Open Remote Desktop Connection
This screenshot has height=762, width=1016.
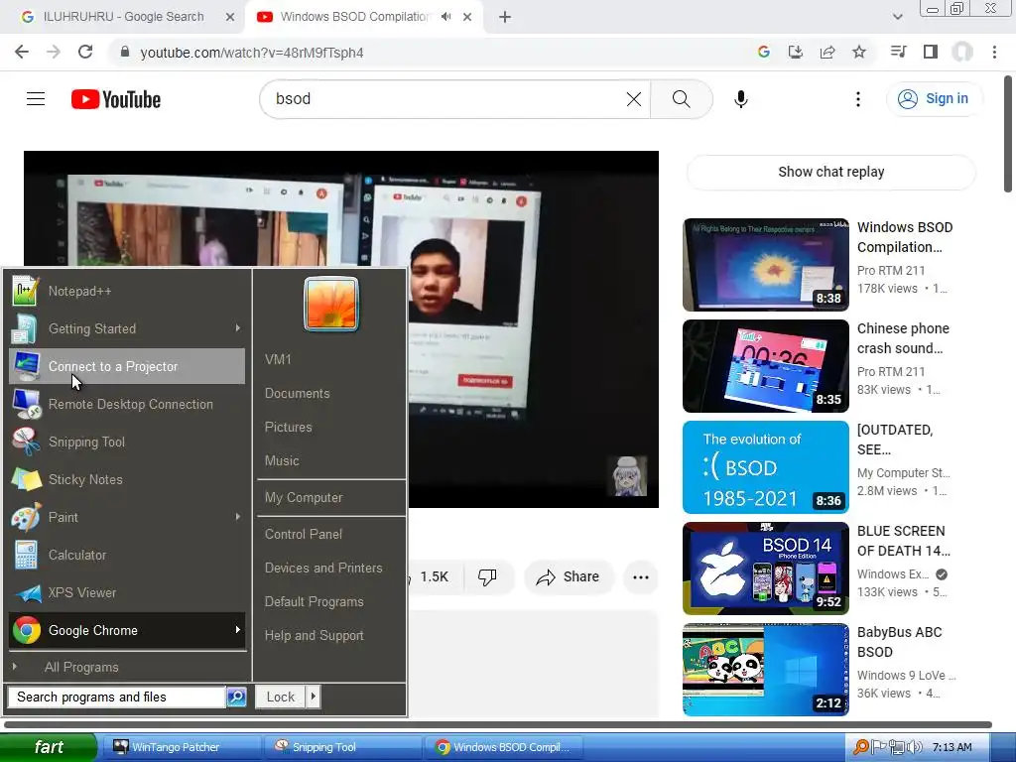pos(127,404)
